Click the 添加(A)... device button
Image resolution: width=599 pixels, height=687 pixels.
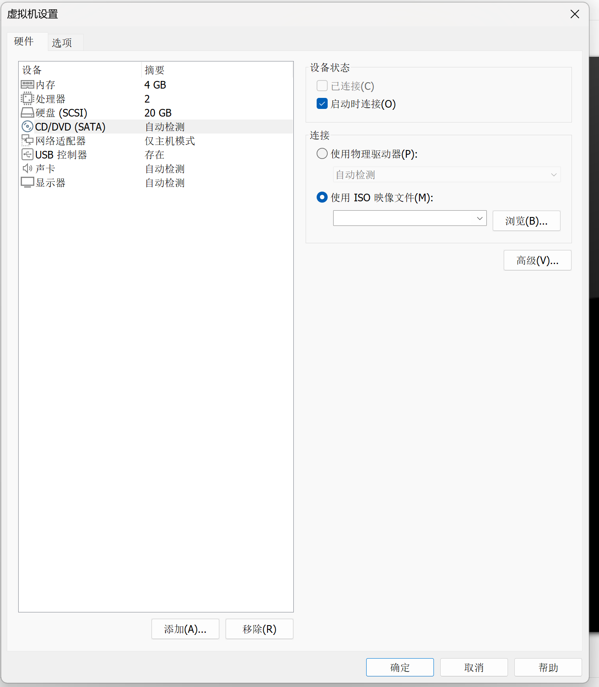pyautogui.click(x=185, y=629)
